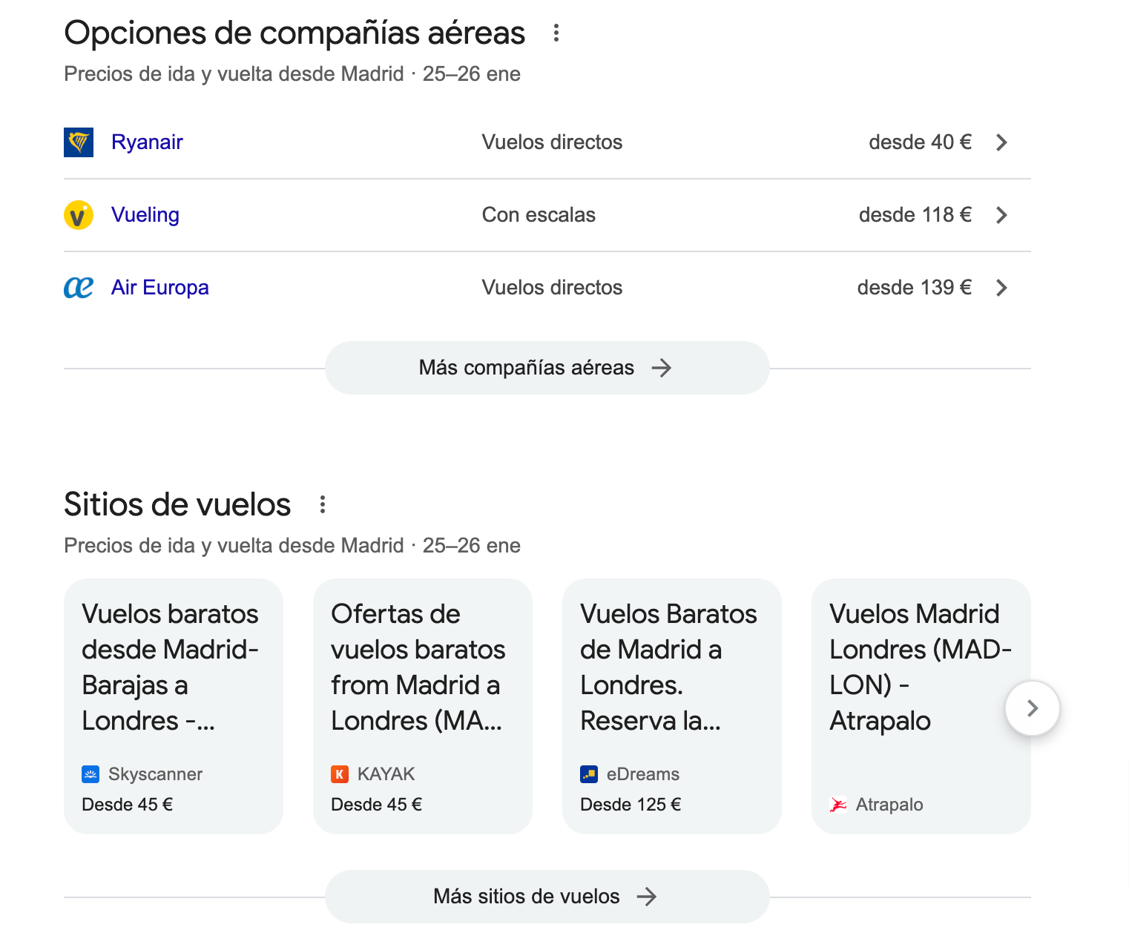Click the KAYAK logo icon
The width and height of the screenshot is (1129, 930).
(340, 774)
